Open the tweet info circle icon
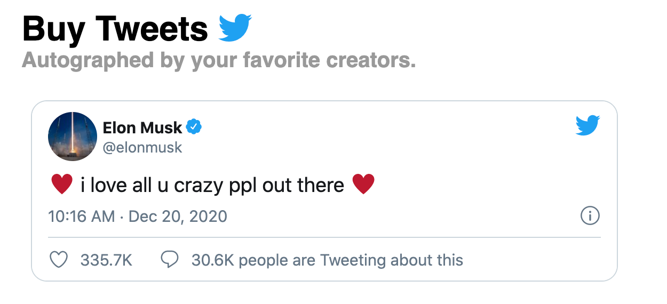Image resolution: width=667 pixels, height=304 pixels. (x=590, y=216)
